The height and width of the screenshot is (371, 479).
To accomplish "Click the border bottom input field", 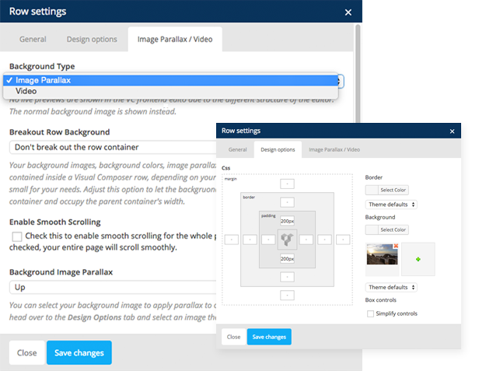I will click(287, 277).
